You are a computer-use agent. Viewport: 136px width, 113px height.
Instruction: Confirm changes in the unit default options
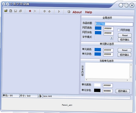pos(125,55)
